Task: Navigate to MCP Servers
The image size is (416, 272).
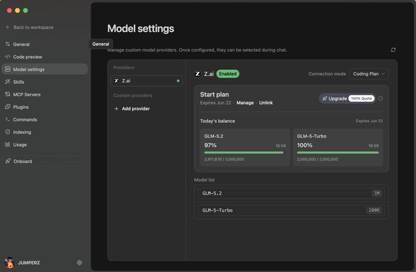Action: (45, 94)
